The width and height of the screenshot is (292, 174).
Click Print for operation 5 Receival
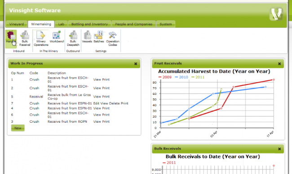106,97
